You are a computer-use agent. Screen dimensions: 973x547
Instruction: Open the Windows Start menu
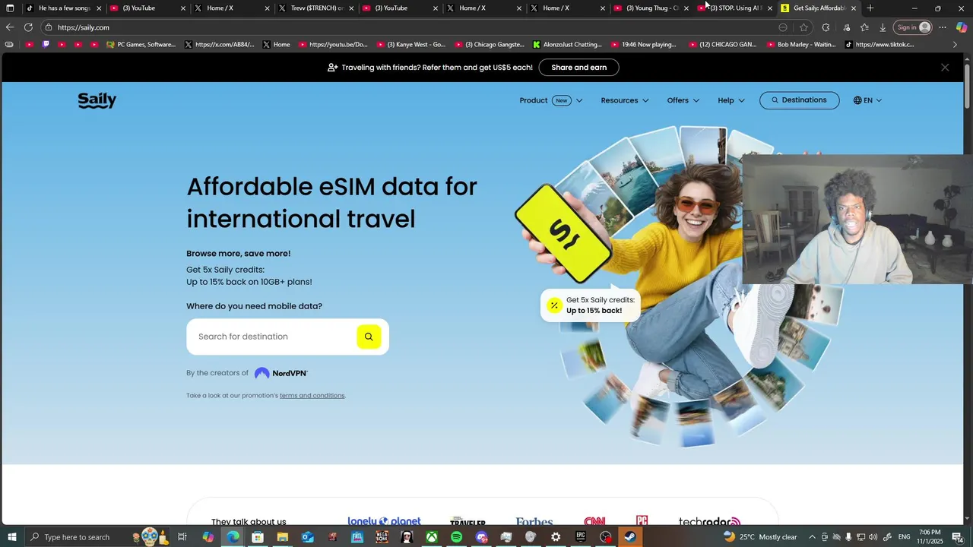click(11, 537)
